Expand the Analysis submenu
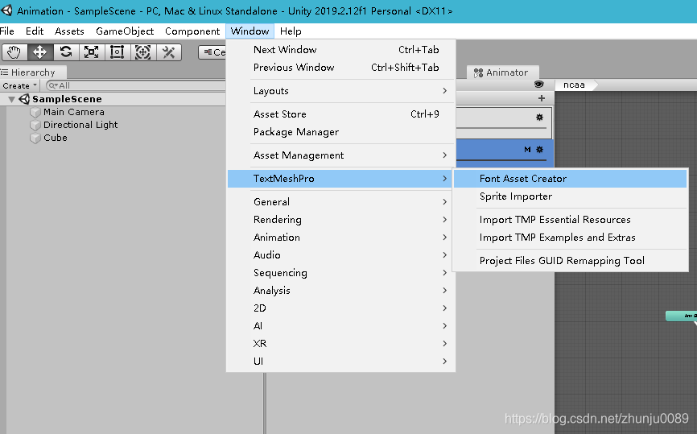The height and width of the screenshot is (434, 697). click(x=341, y=291)
